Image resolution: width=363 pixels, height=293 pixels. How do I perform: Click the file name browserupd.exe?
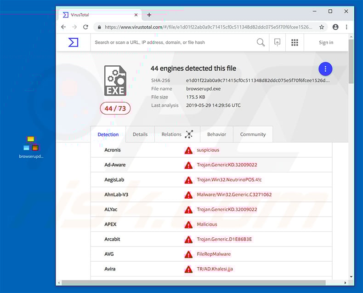[x=203, y=89]
